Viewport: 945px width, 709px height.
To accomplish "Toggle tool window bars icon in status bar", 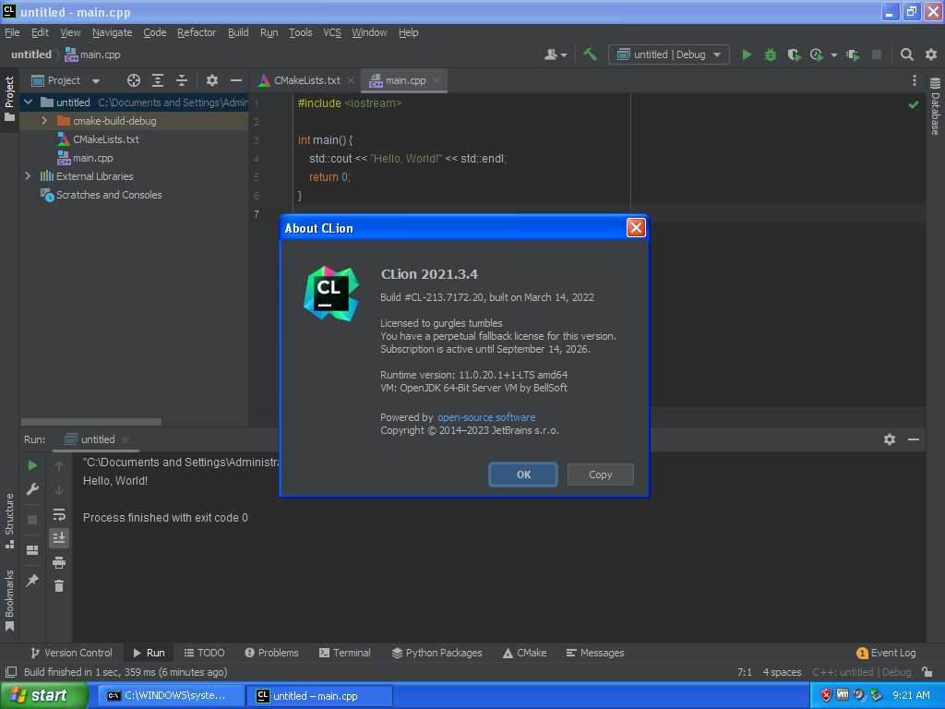I will [x=11, y=672].
